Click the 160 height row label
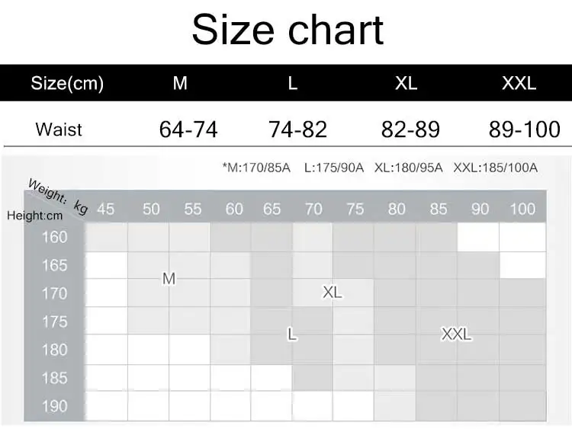This screenshot has width=572, height=432. point(55,237)
